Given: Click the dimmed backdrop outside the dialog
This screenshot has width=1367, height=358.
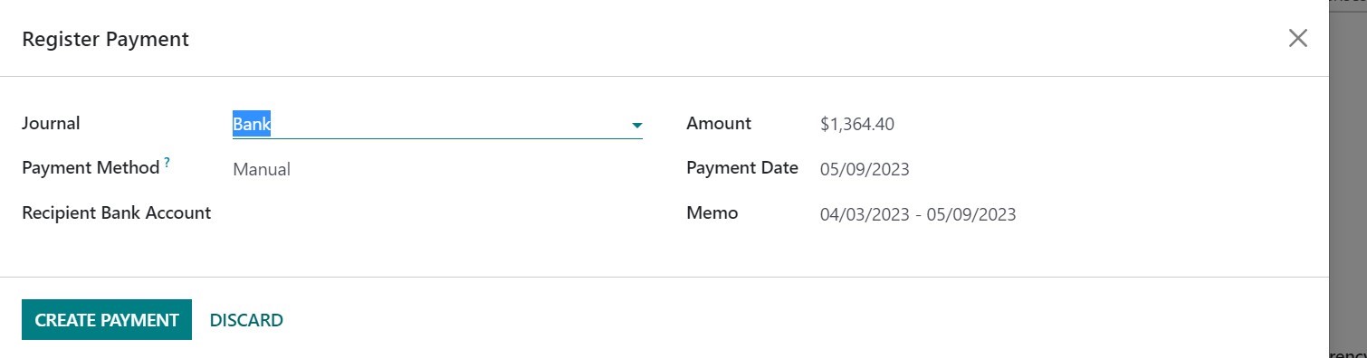Looking at the screenshot, I should click(1348, 181).
